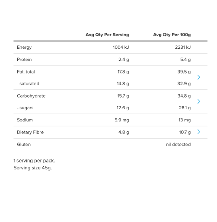Select the Carbohydrate row label
The height and width of the screenshot is (222, 217).
coord(31,96)
